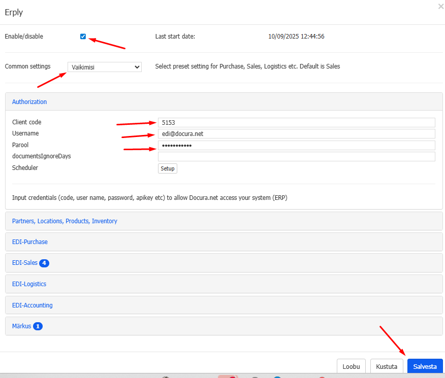Click the 'Client code' label
Screen dimensions: 445x378
coord(27,122)
